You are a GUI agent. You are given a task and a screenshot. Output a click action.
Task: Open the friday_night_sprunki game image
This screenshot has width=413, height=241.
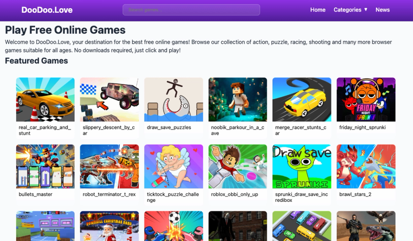coord(366,99)
